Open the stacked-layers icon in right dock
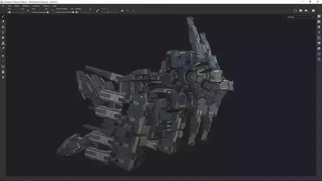The width and height of the screenshot is (322, 181). (319, 27)
